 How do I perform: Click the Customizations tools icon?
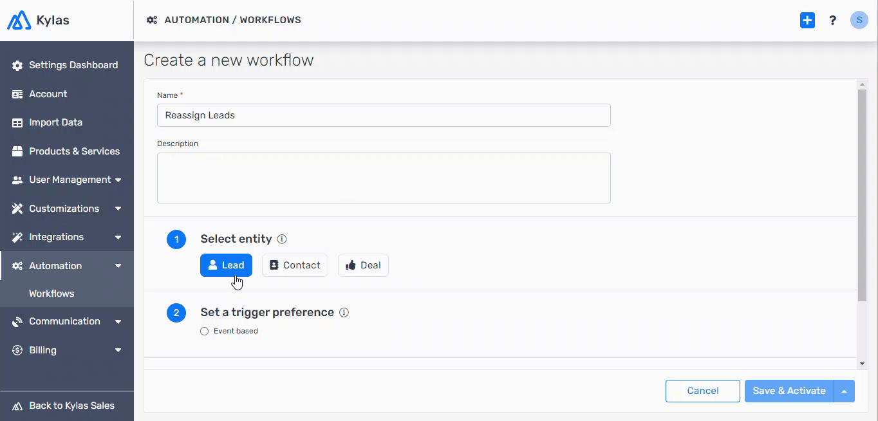pyautogui.click(x=17, y=209)
